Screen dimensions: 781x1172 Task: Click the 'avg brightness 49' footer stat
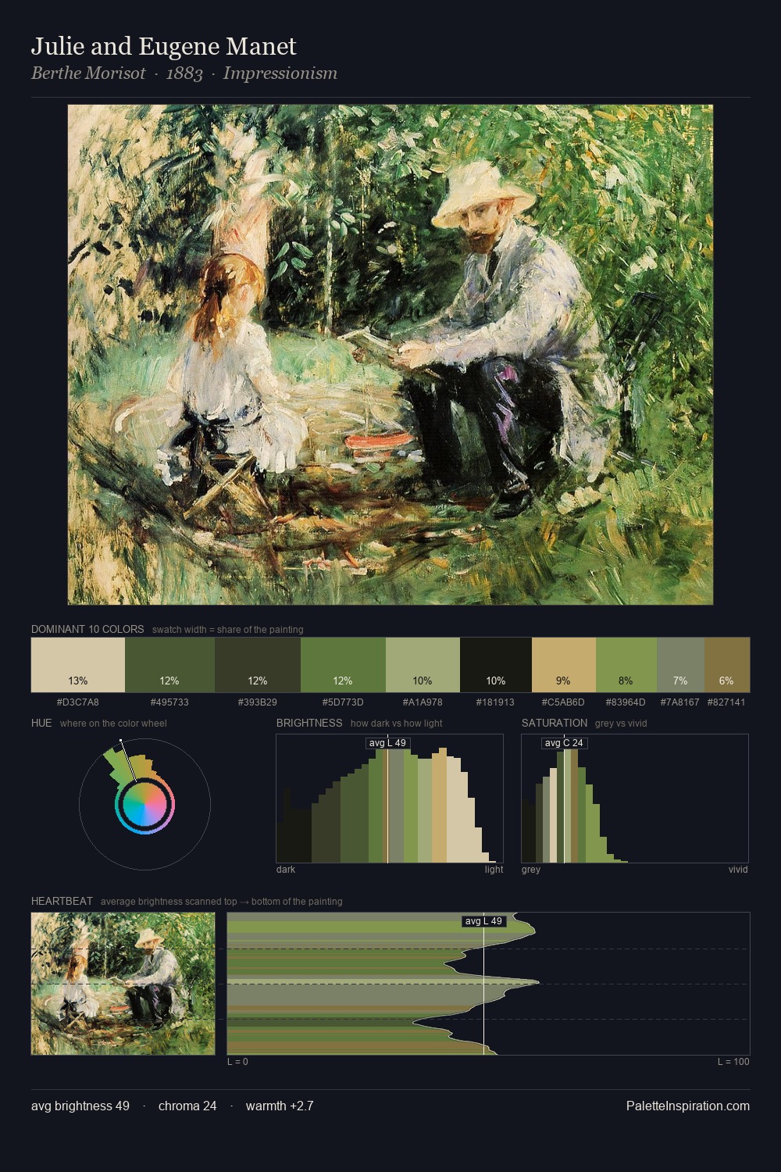[80, 1106]
